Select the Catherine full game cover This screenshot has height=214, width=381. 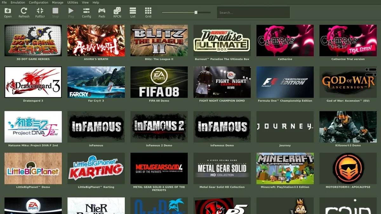tap(285, 41)
